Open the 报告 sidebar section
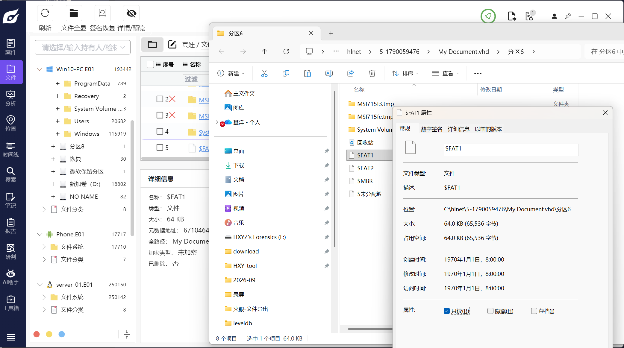This screenshot has height=348, width=624. tap(11, 226)
